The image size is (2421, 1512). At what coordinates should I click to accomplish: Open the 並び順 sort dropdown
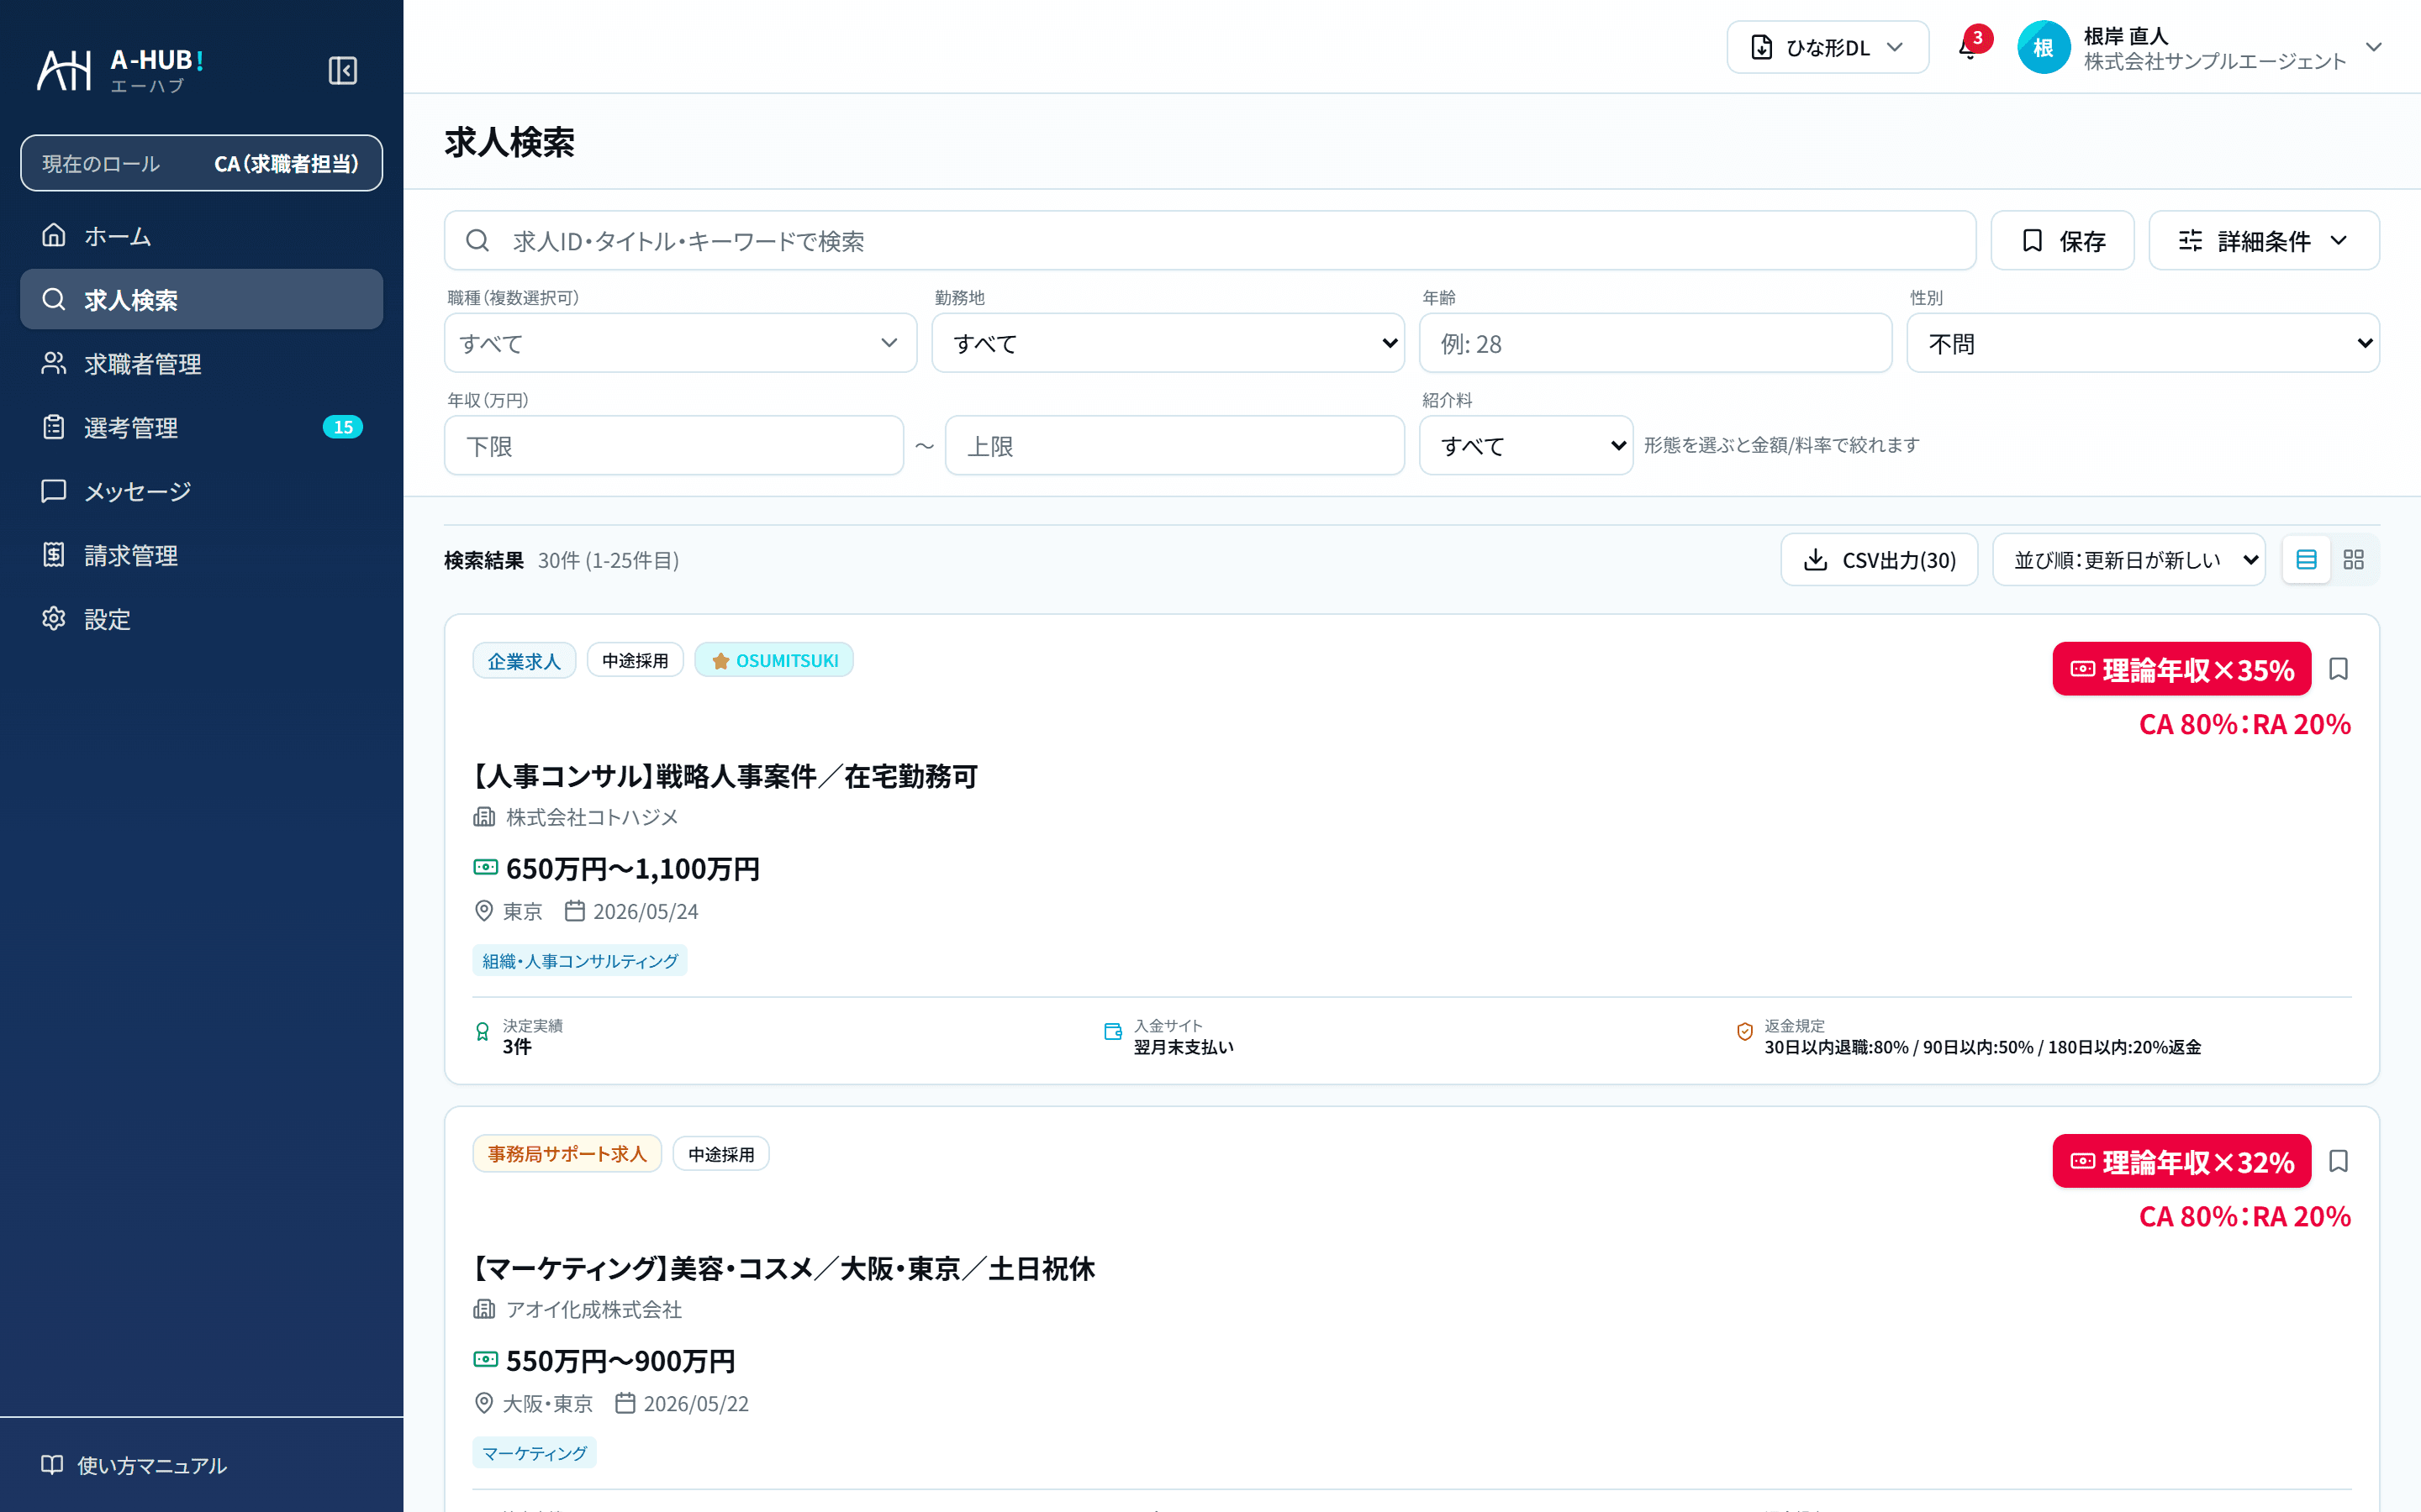[x=2128, y=560]
